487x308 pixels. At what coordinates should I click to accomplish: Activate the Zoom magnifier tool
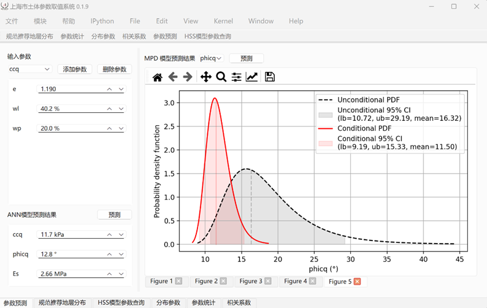pos(221,77)
